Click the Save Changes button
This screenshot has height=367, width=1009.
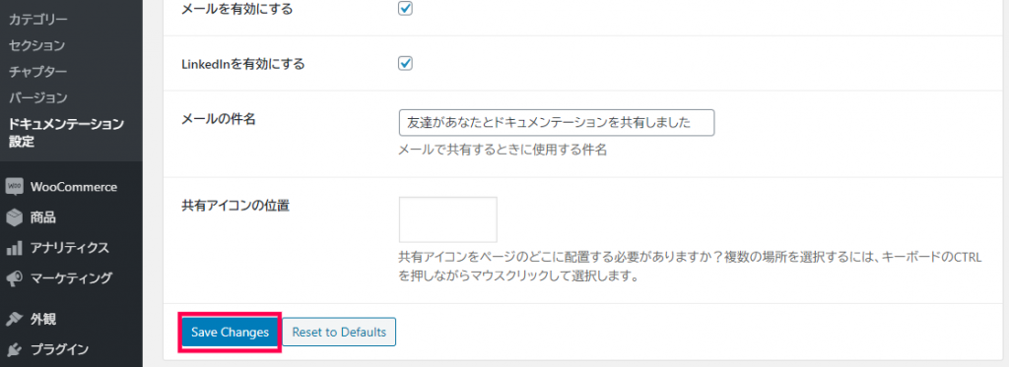click(x=230, y=333)
